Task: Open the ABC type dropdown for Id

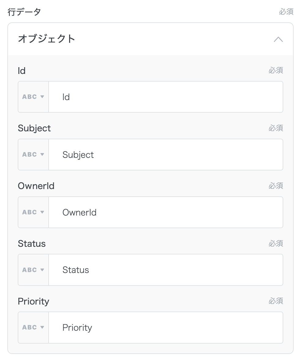Action: tap(33, 97)
